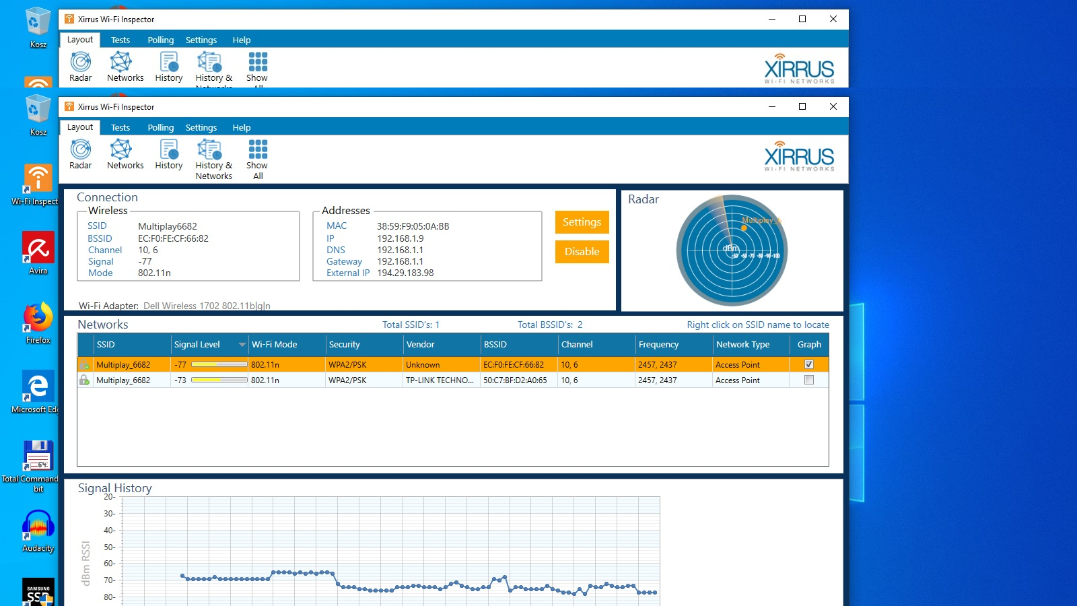Toggle Signal Level sort arrow in header

pyautogui.click(x=242, y=345)
